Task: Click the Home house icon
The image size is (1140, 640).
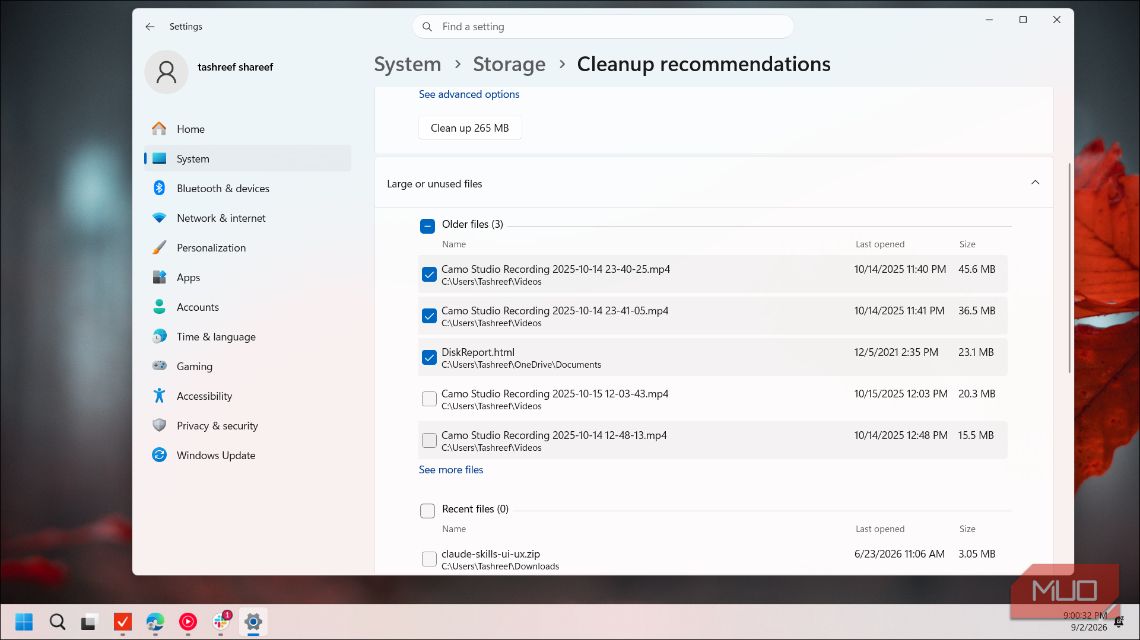Action: 159,129
